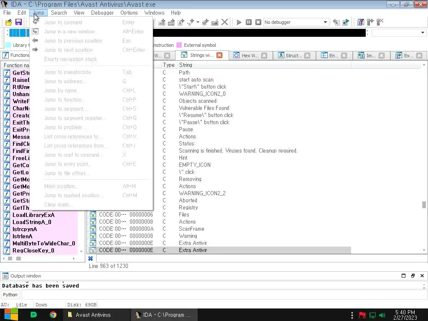
Task: Open the Windows menu
Action: tap(155, 13)
